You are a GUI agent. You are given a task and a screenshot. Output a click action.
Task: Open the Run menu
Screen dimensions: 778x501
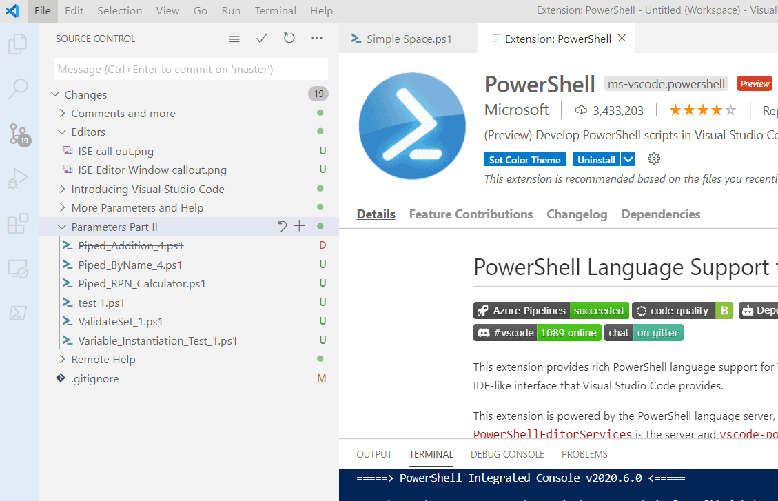click(232, 10)
